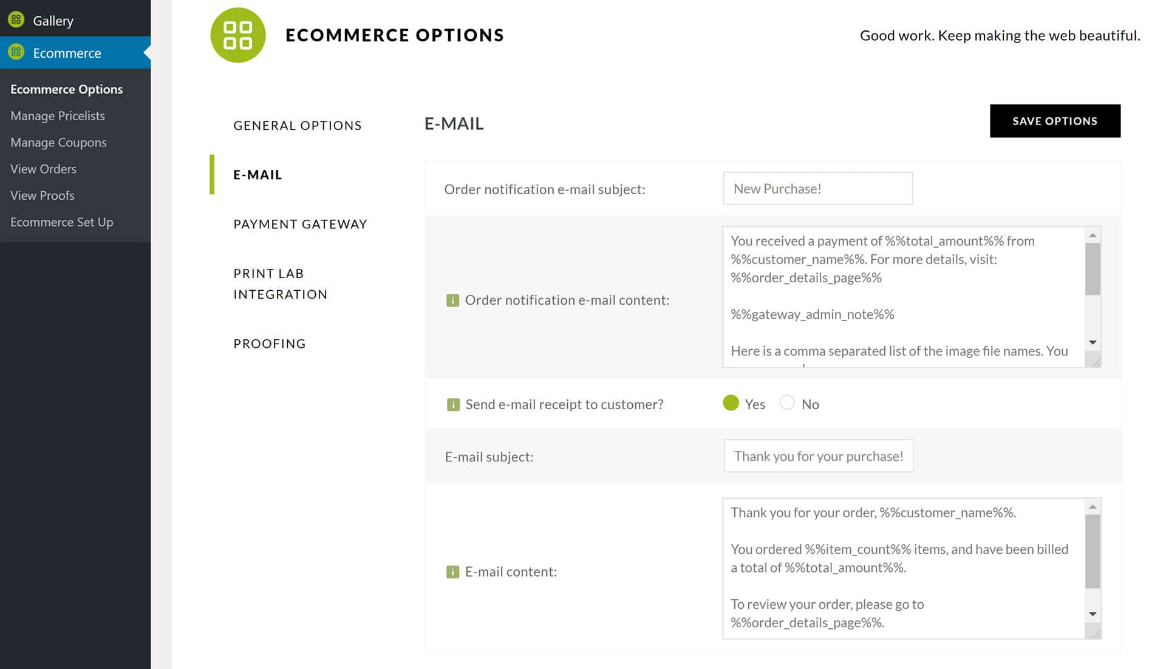Click scrollbar thumb in E-mail content box
The height and width of the screenshot is (669, 1166).
(x=1093, y=552)
